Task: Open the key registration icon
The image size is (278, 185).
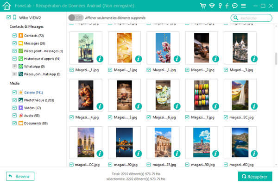Action: click(x=220, y=6)
